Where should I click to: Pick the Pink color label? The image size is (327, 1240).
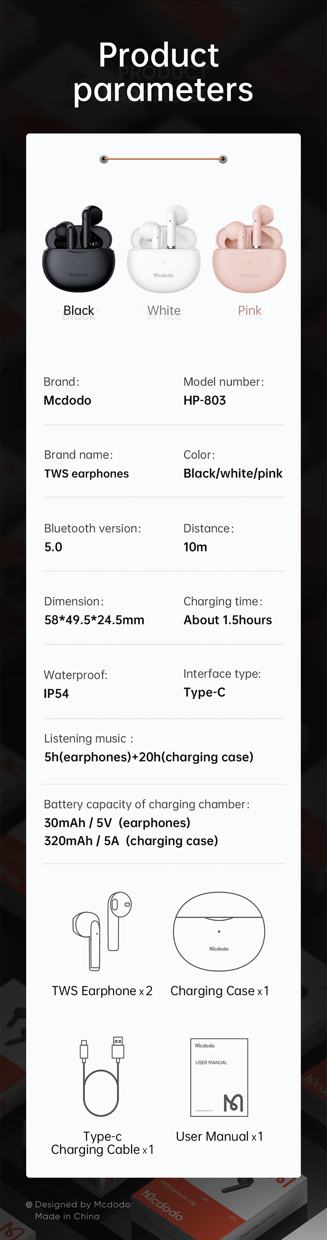(249, 311)
